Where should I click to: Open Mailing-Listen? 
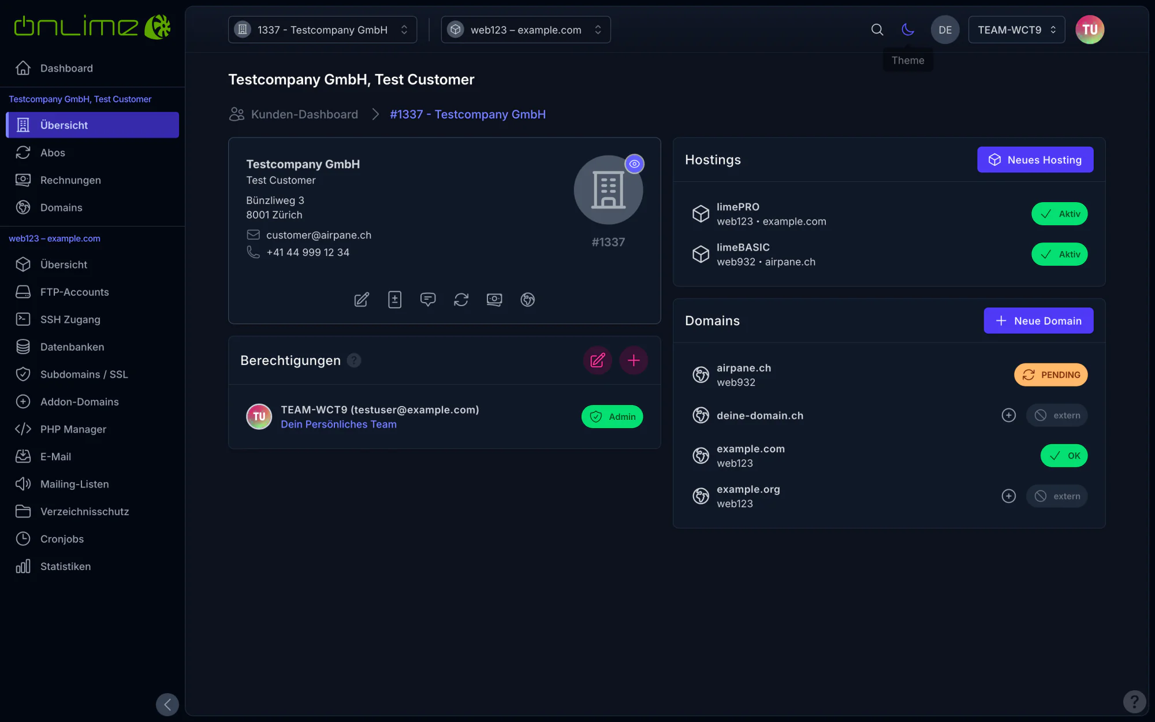point(92,484)
